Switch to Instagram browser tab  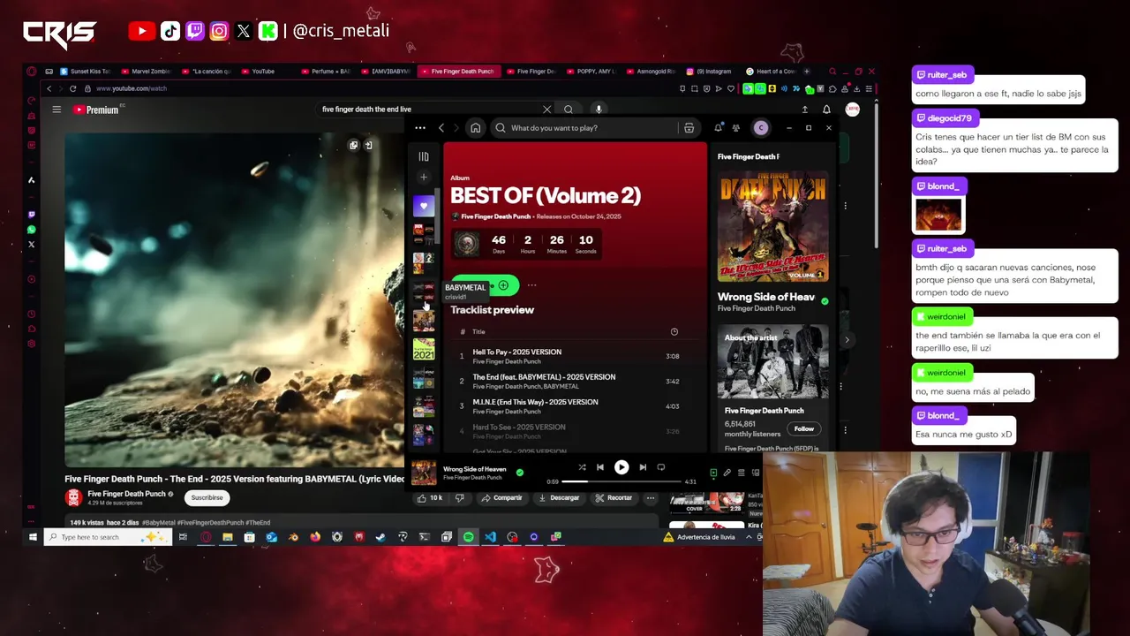[x=709, y=72]
